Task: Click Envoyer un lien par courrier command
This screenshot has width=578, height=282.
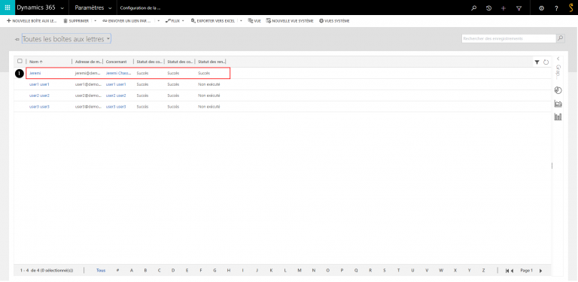Action: (x=126, y=21)
